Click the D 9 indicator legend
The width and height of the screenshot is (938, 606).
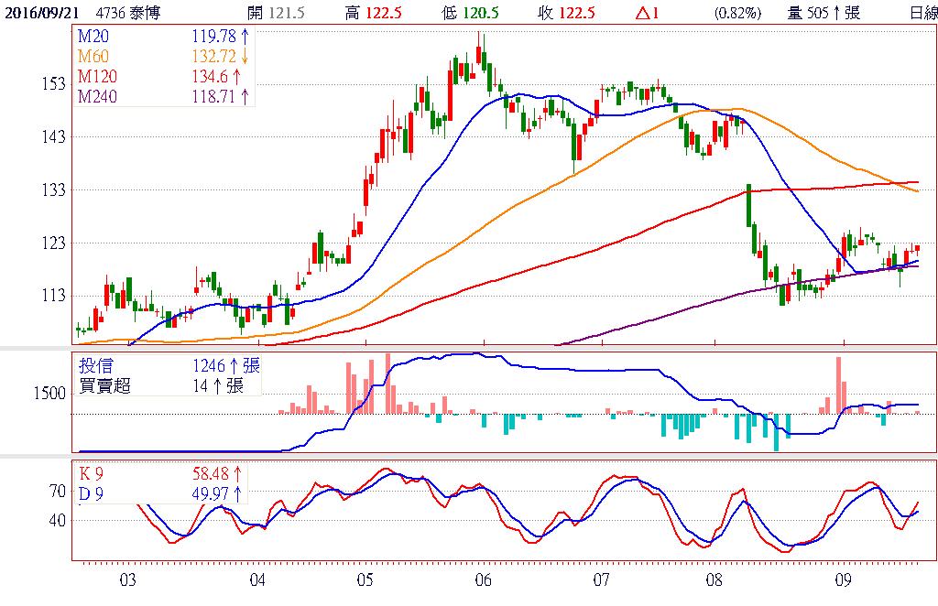pos(92,494)
